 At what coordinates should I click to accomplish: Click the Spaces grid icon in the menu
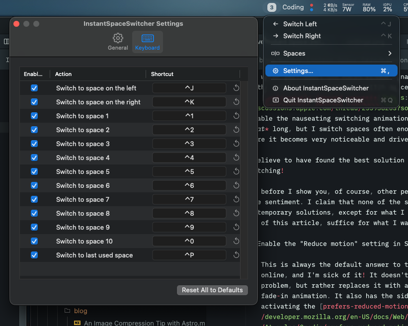point(276,53)
